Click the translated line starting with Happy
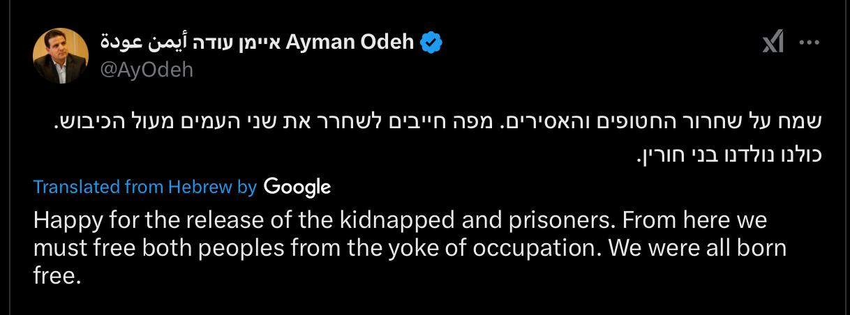The height and width of the screenshot is (315, 850). [399, 221]
